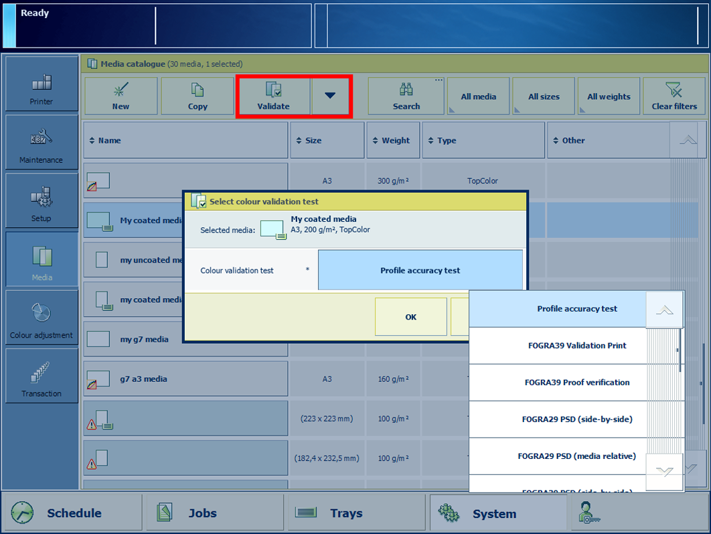Viewport: 711px width, 534px height.
Task: Open the Transaction section
Action: tap(42, 376)
